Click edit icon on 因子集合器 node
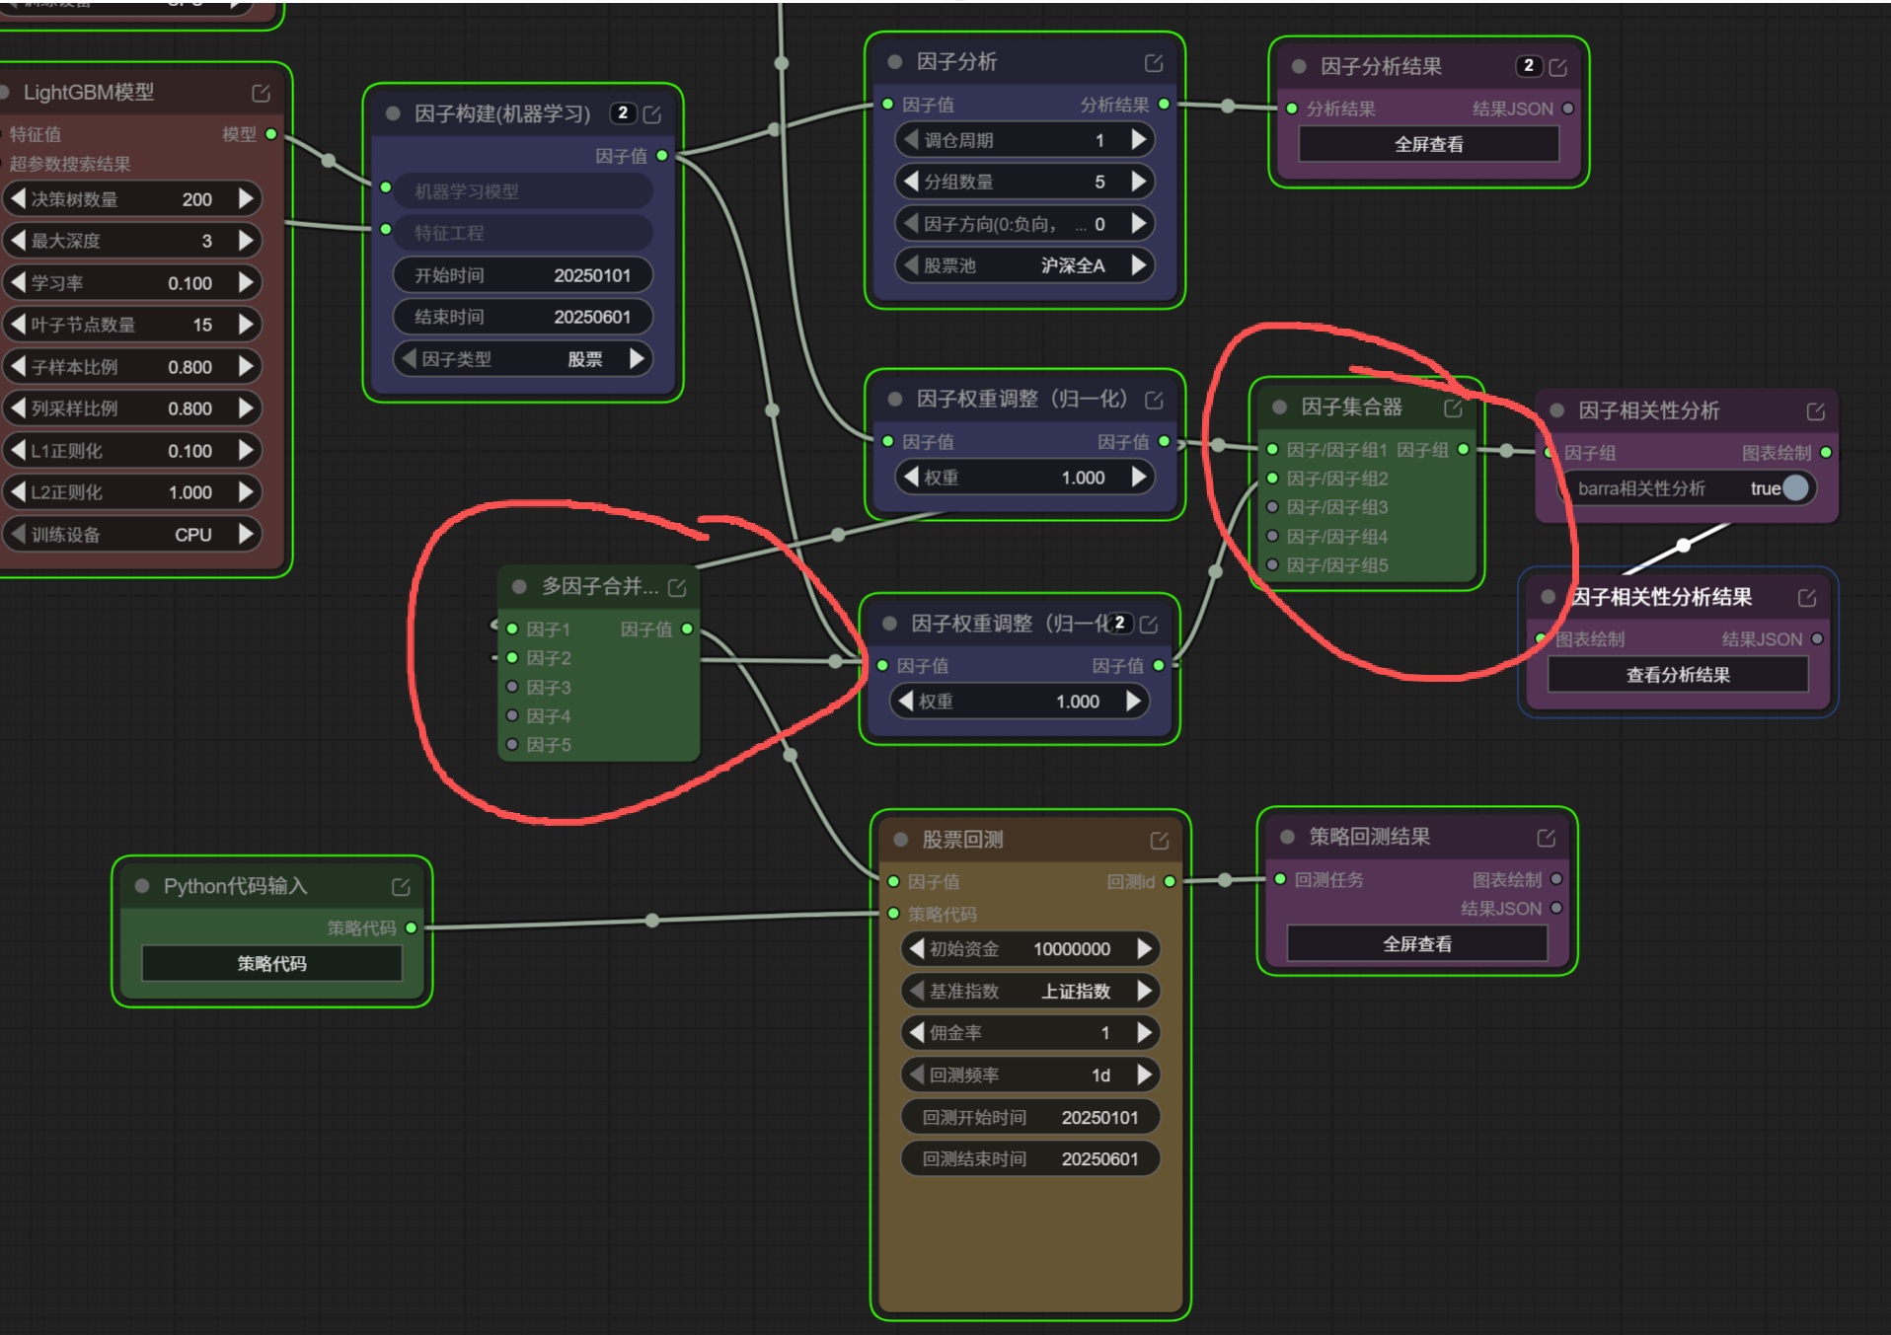Screen dimensions: 1891x1335 [1453, 408]
